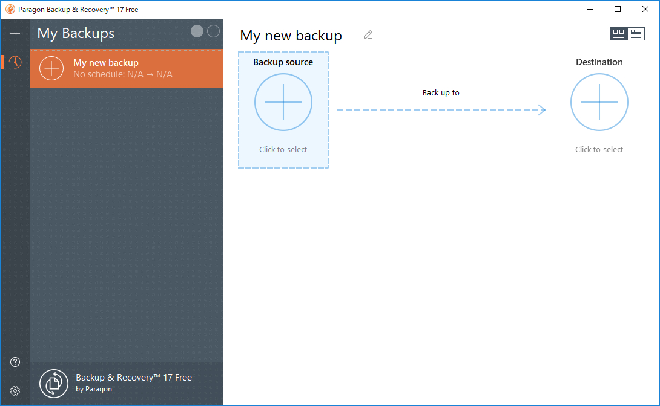This screenshot has width=660, height=406.
Task: Click Backup source plus circle
Action: pos(283,102)
